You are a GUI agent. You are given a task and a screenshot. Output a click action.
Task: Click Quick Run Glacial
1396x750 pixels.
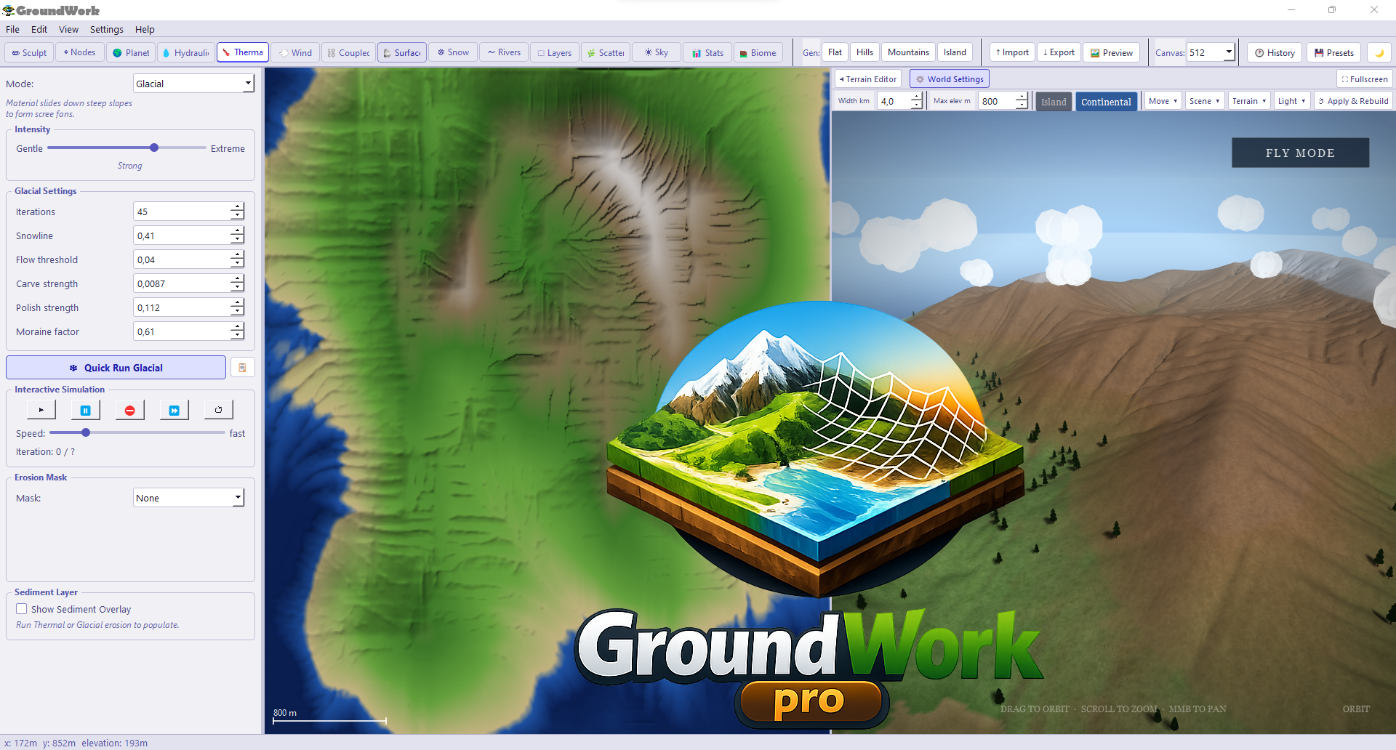point(116,368)
